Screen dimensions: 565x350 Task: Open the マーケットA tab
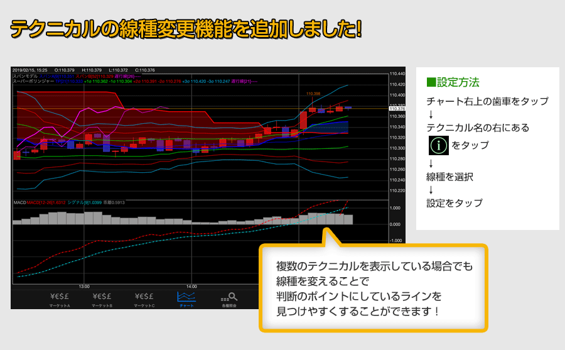click(x=60, y=300)
